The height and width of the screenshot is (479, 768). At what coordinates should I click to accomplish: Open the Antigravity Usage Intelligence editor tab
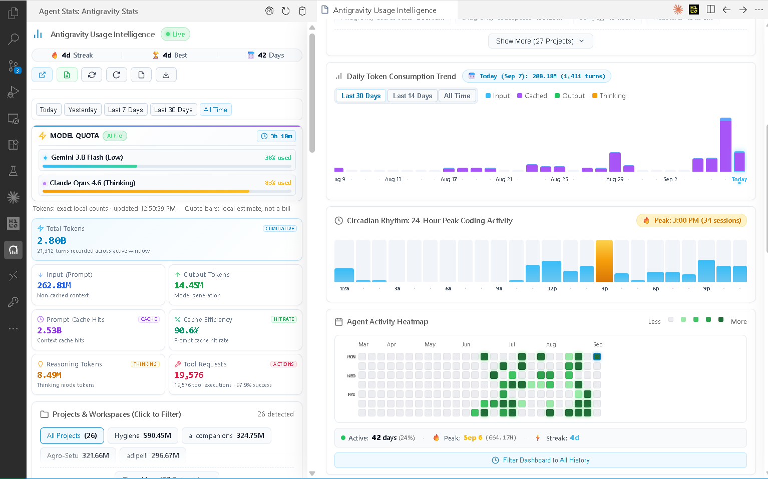(387, 10)
